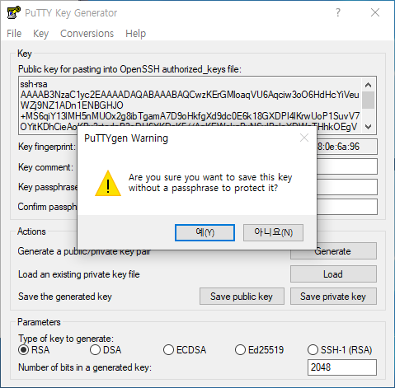Image resolution: width=395 pixels, height=388 pixels.
Task: Click the Save public key button
Action: (x=242, y=297)
